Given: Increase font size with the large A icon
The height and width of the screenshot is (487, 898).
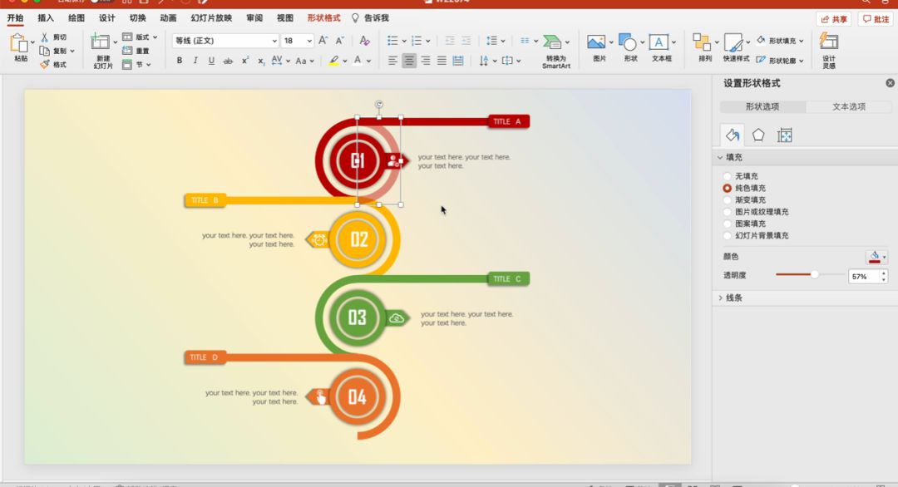Looking at the screenshot, I should point(323,41).
